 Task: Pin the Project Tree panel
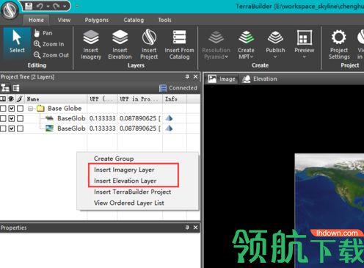click(187, 76)
